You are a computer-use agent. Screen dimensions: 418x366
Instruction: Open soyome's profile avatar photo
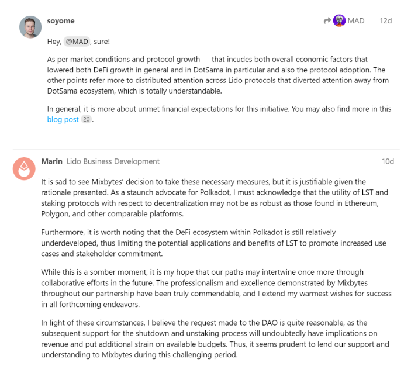(30, 27)
